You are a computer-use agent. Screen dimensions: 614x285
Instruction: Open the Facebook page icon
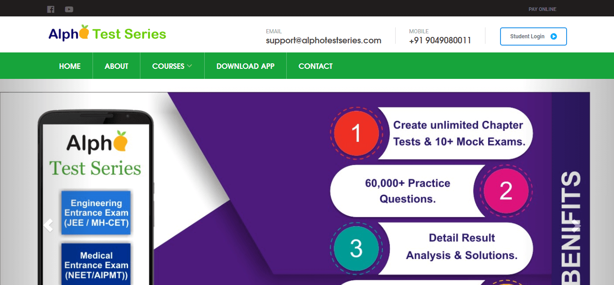point(51,9)
